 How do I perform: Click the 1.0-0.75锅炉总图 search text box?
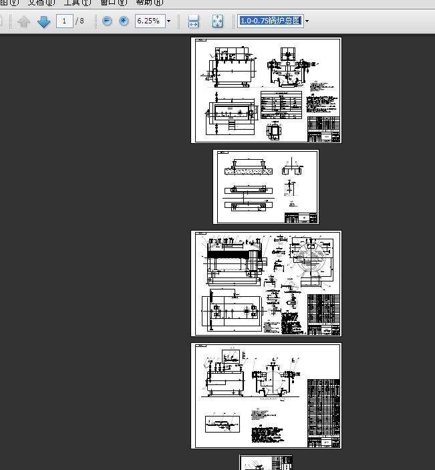pos(270,21)
